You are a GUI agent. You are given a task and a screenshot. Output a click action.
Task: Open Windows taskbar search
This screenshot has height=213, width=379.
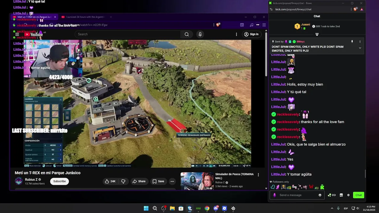[x=155, y=209]
